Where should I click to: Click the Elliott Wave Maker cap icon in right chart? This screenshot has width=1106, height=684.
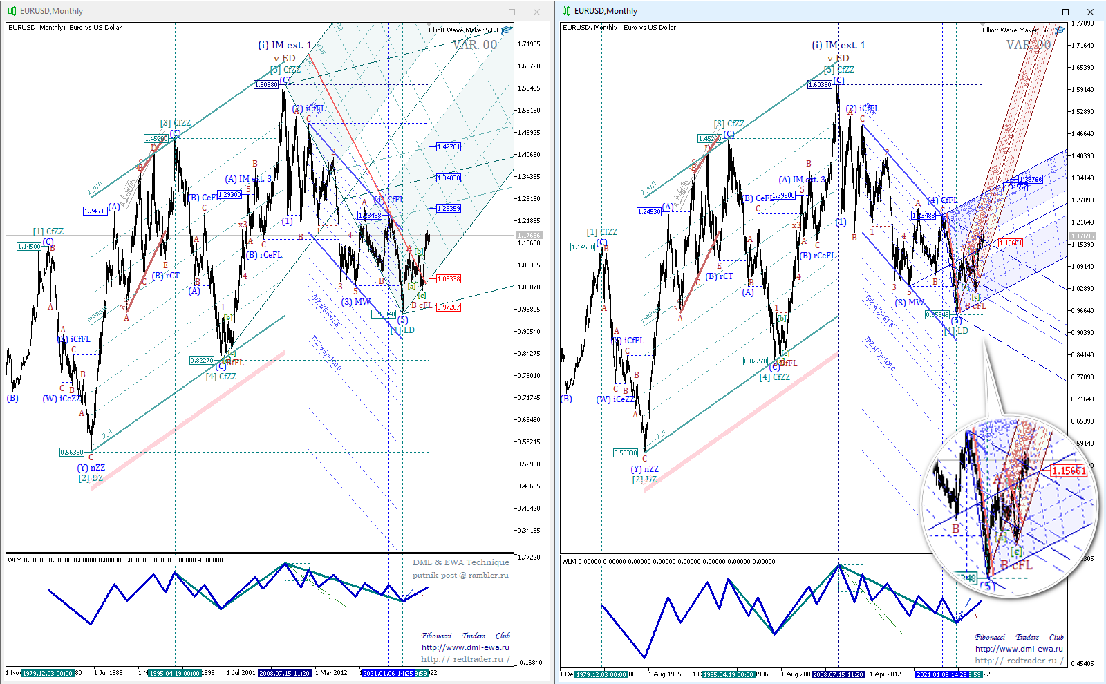point(1060,30)
